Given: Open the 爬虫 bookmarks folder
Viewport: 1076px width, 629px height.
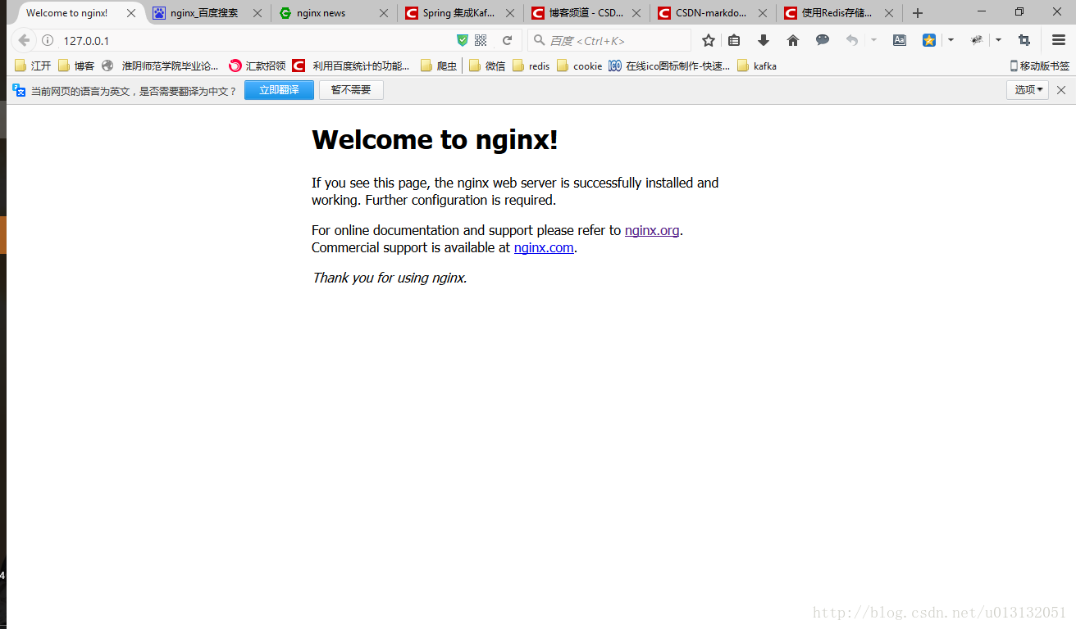Looking at the screenshot, I should tap(439, 66).
